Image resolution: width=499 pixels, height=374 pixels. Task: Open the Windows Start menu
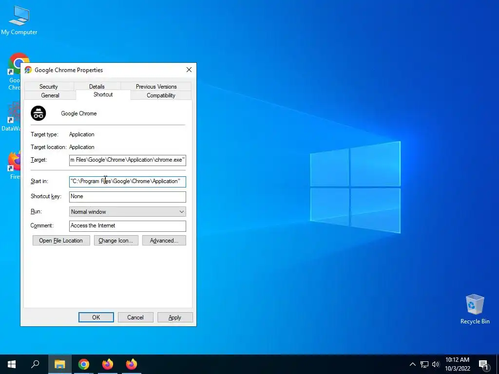tap(12, 364)
